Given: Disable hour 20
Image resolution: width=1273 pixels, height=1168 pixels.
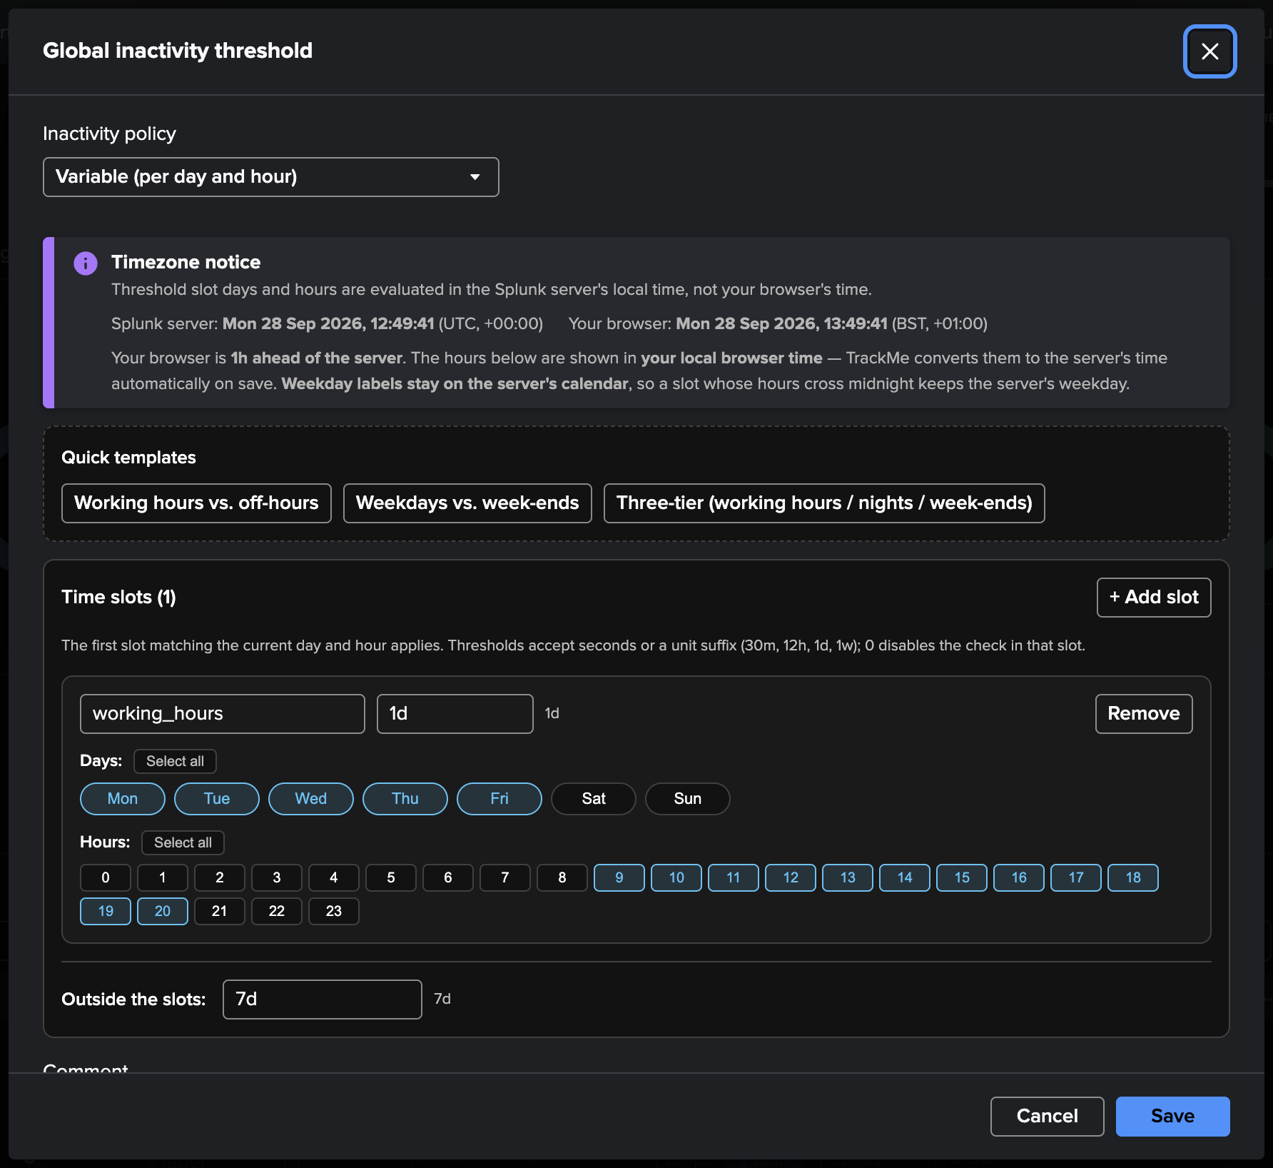Looking at the screenshot, I should 163,911.
